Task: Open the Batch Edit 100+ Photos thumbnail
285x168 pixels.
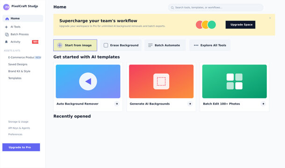Action: 235,81
